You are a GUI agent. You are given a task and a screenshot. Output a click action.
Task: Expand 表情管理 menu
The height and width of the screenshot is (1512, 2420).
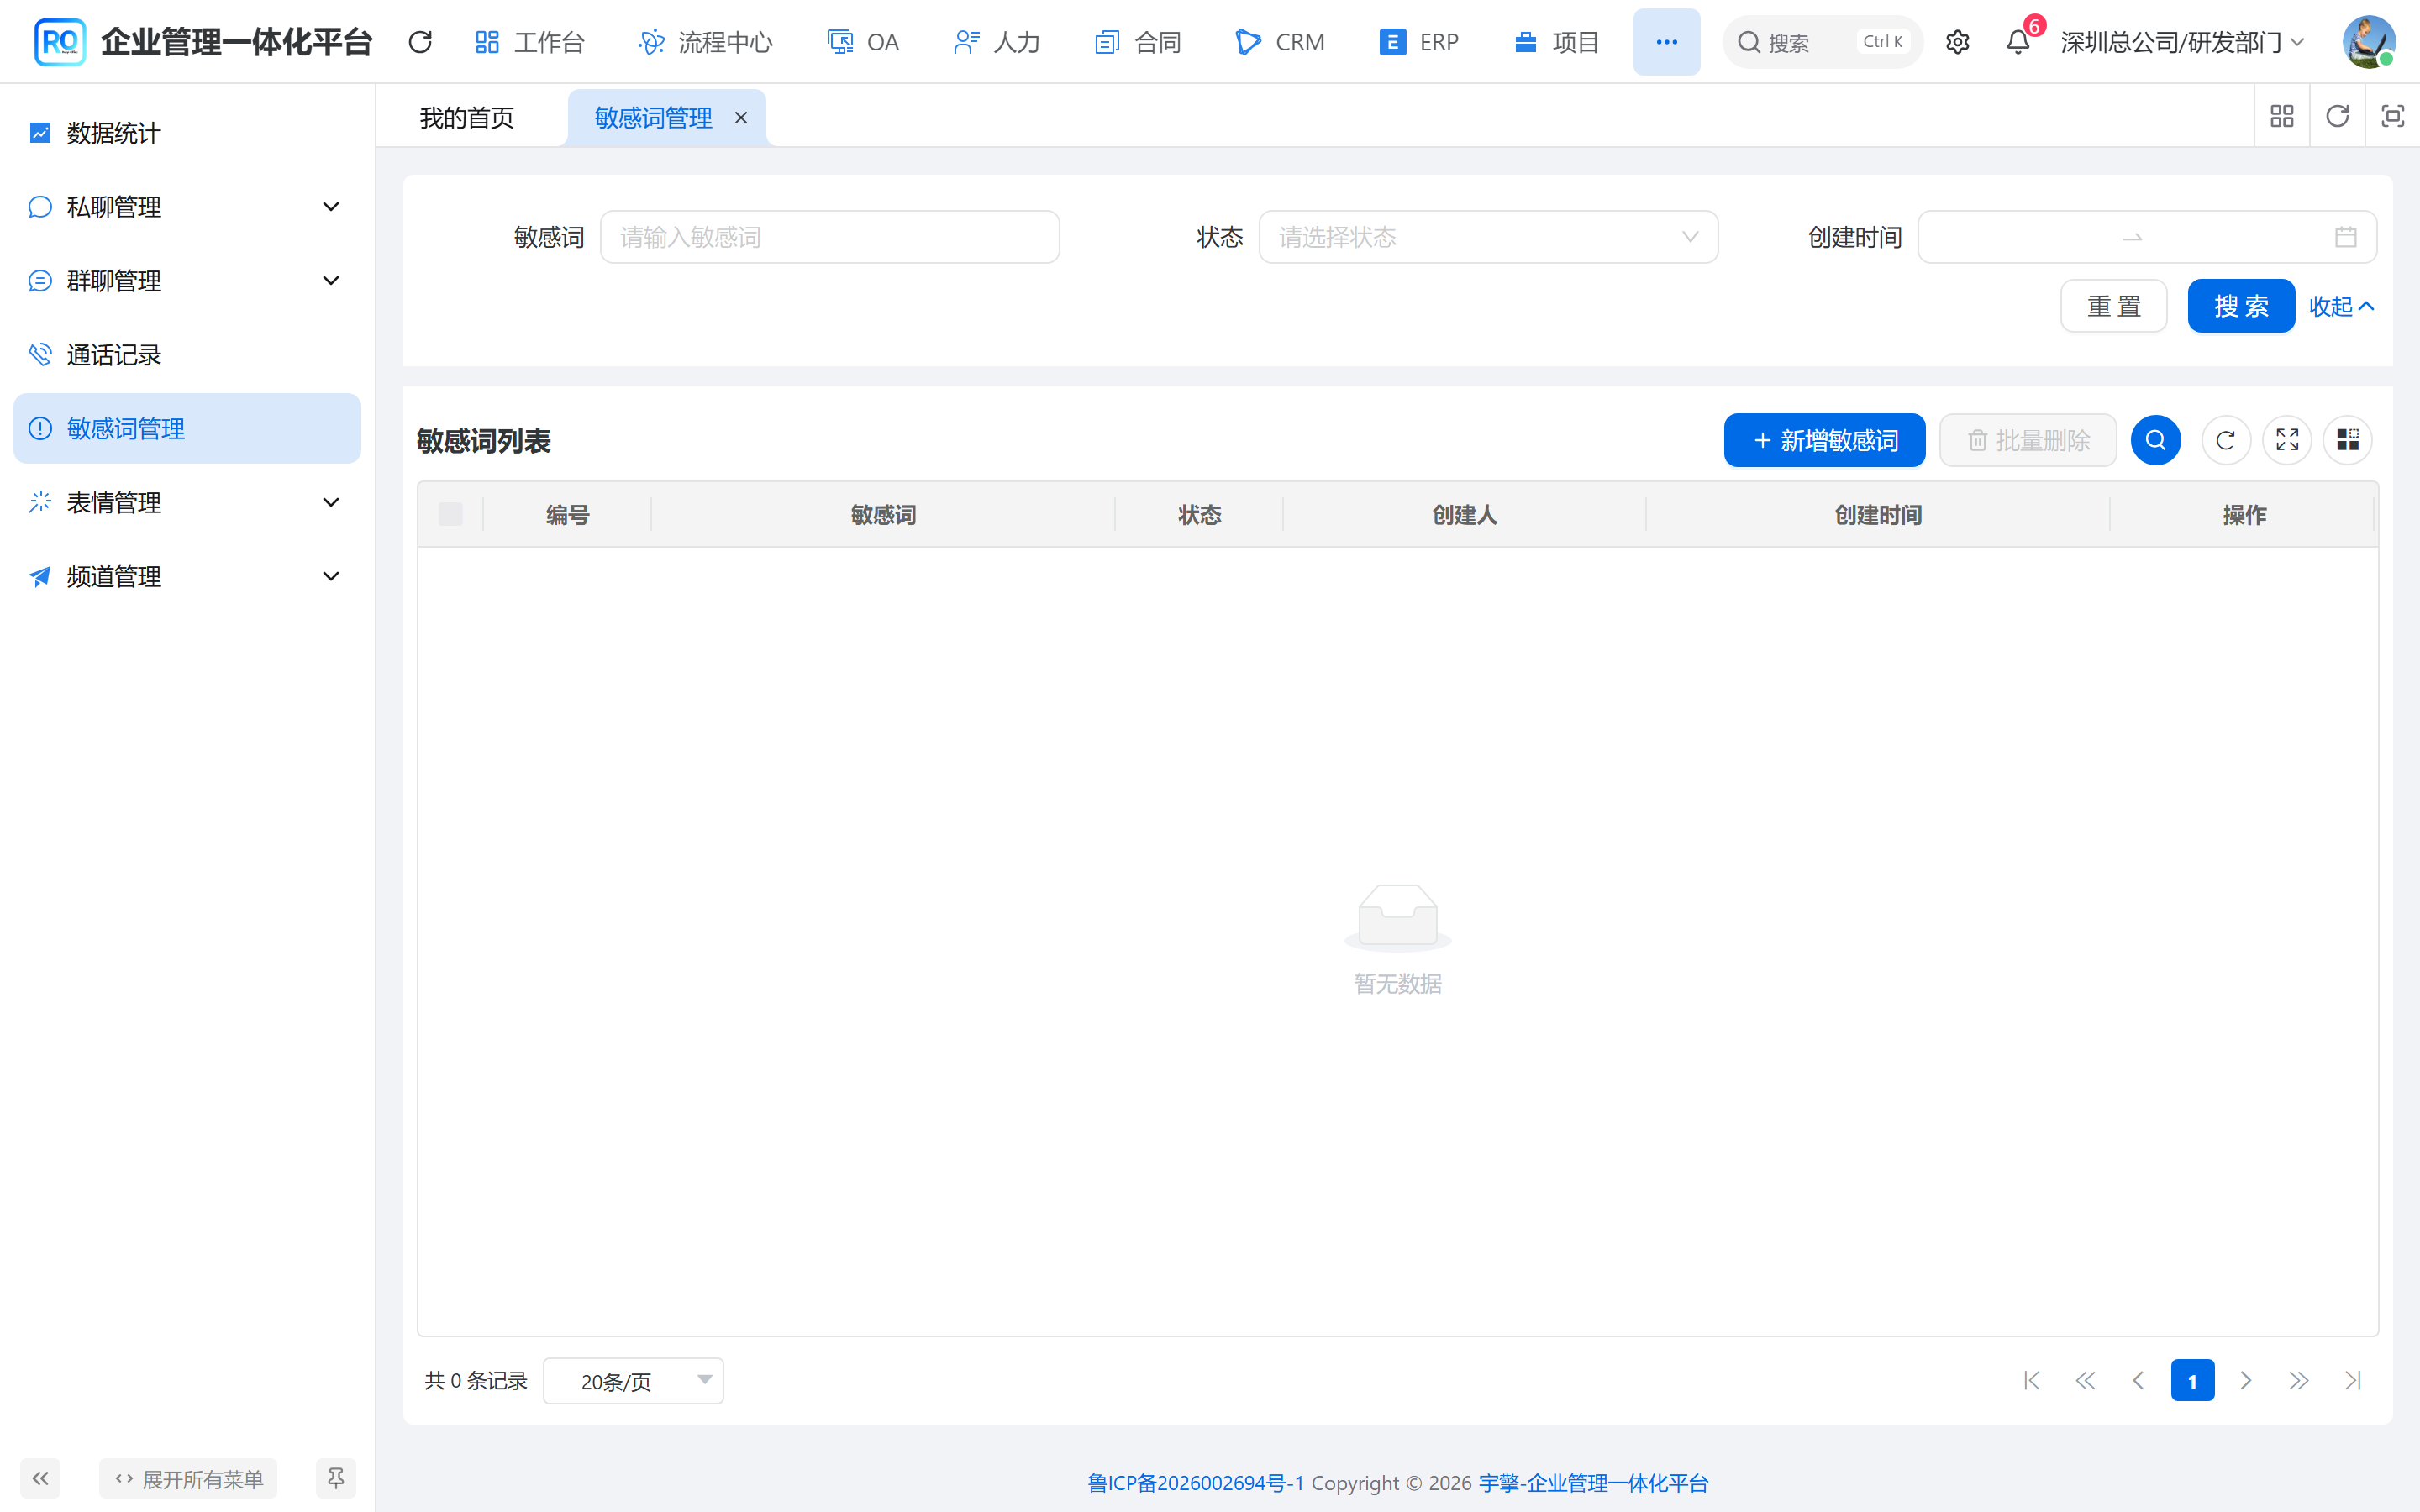click(187, 502)
